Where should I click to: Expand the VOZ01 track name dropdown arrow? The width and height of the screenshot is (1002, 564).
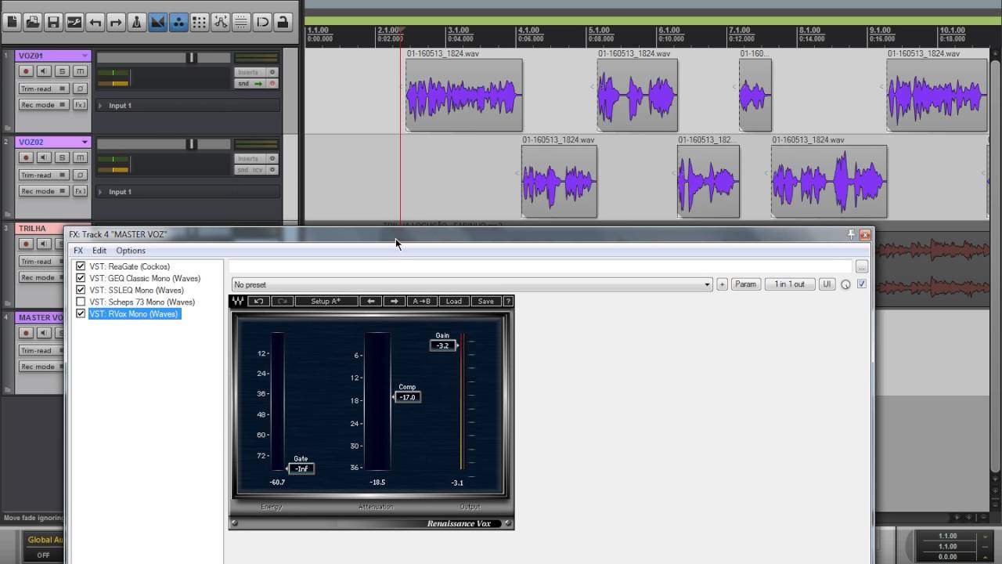pyautogui.click(x=85, y=56)
